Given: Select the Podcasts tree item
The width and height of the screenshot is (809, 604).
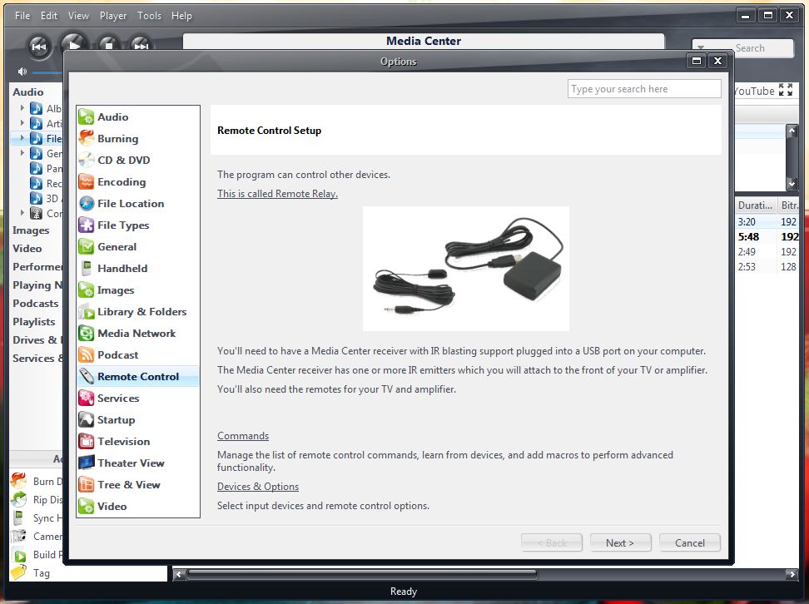Looking at the screenshot, I should [36, 304].
